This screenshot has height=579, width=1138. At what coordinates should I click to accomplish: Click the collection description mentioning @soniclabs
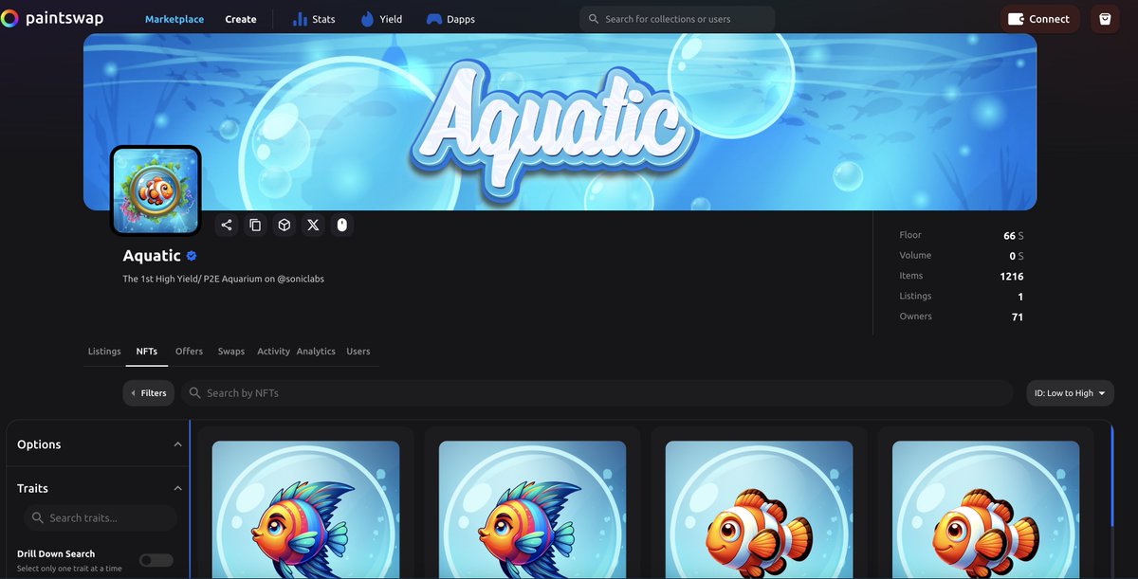[224, 279]
